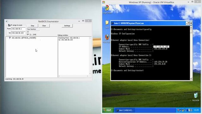The width and height of the screenshot is (202, 114).
Task: Click 'scanning: 192.168.56.30' status bar text
Action: point(15,79)
